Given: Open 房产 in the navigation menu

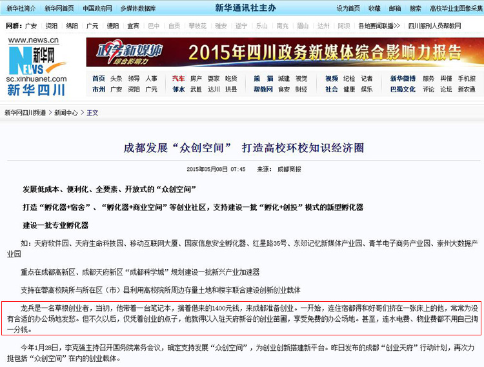Looking at the screenshot, I should (196, 79).
